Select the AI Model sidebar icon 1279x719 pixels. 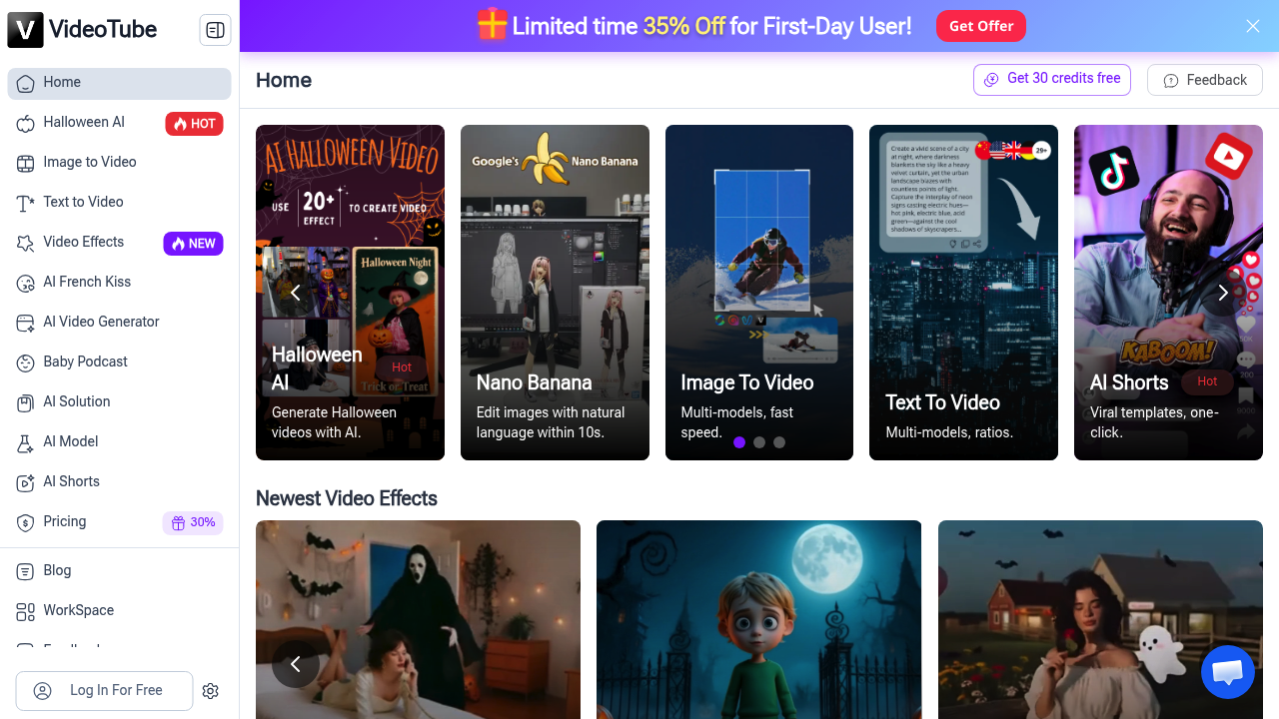pos(24,441)
